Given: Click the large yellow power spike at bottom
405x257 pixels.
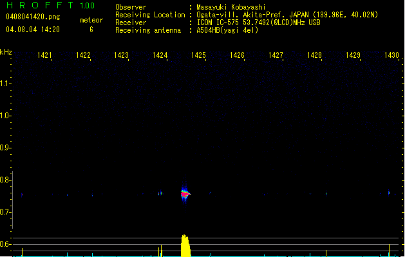Looking at the screenshot, I should 185,246.
